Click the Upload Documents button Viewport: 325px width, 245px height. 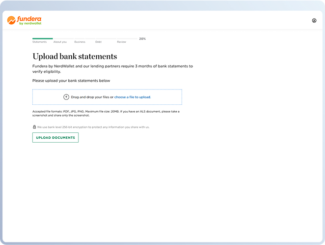pyautogui.click(x=55, y=137)
